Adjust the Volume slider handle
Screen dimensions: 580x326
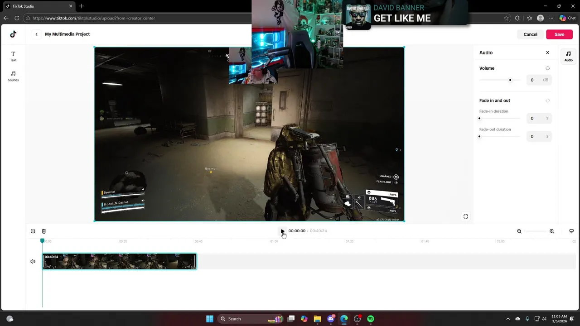coord(510,80)
